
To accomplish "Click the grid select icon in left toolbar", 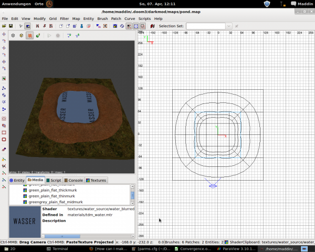I will [4, 79].
